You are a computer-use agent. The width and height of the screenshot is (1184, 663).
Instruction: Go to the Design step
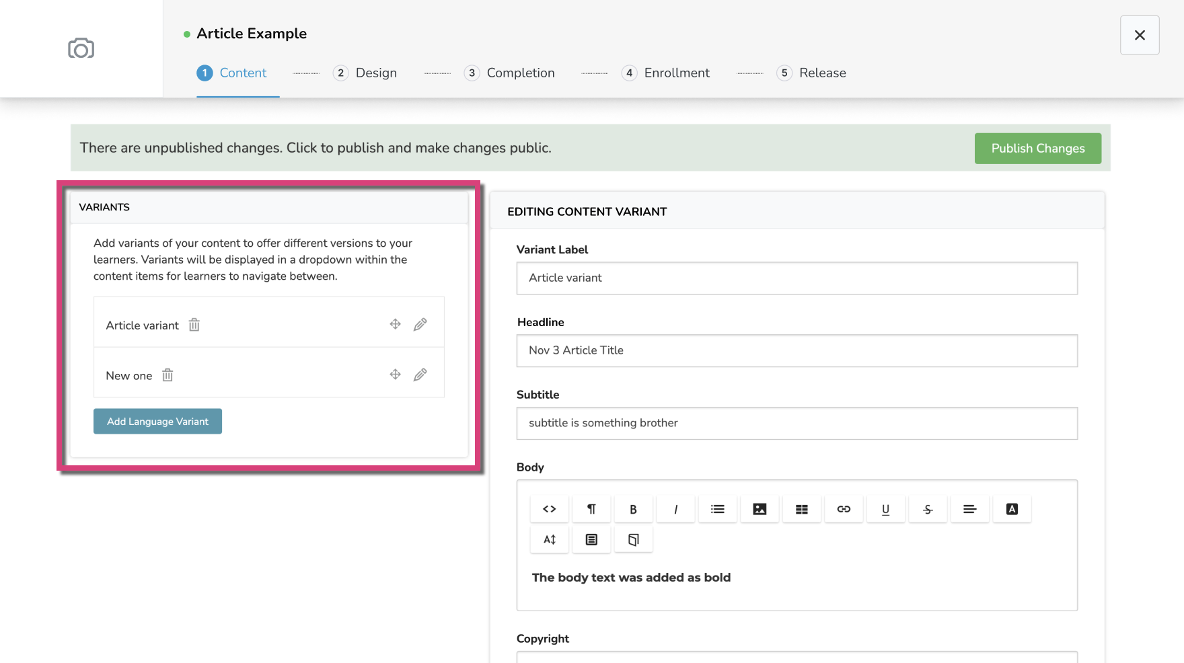click(x=365, y=73)
